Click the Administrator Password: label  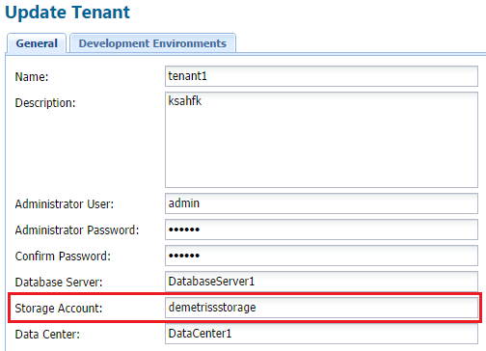77,230
